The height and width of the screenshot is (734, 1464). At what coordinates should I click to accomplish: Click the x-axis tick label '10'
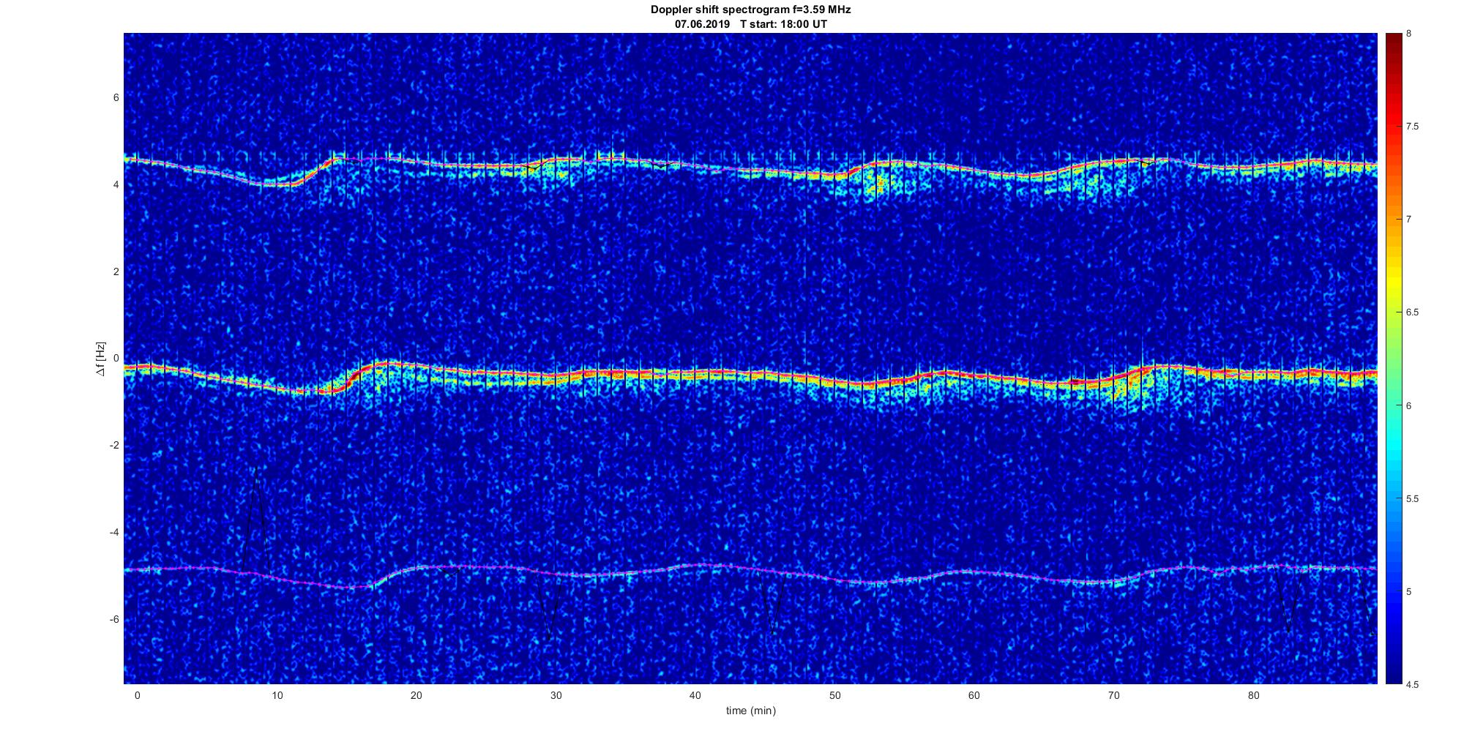coord(277,695)
